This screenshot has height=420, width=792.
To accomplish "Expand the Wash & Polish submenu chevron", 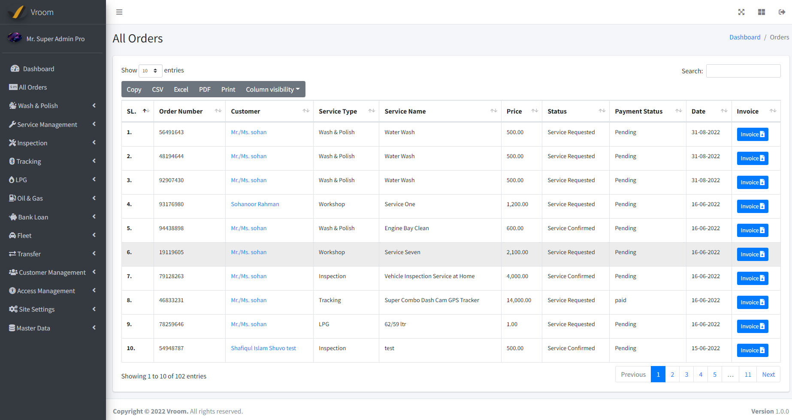I will coord(94,105).
